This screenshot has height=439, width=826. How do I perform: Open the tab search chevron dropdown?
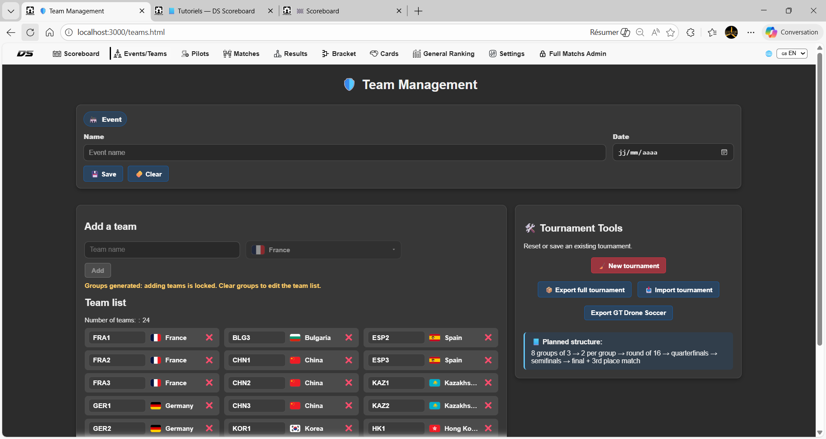(11, 11)
